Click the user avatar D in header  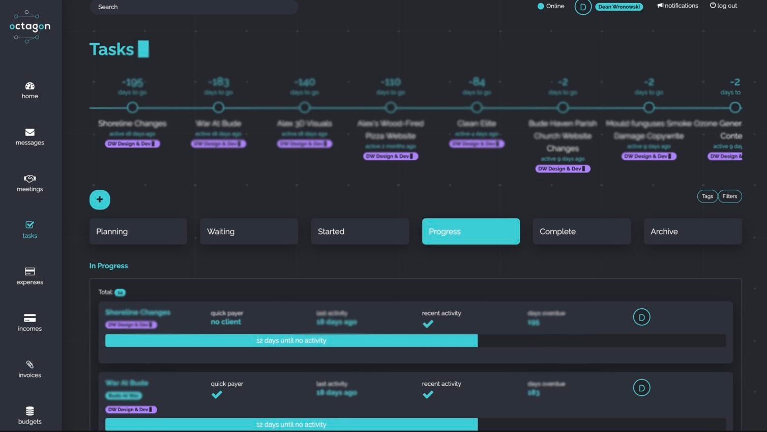(583, 7)
